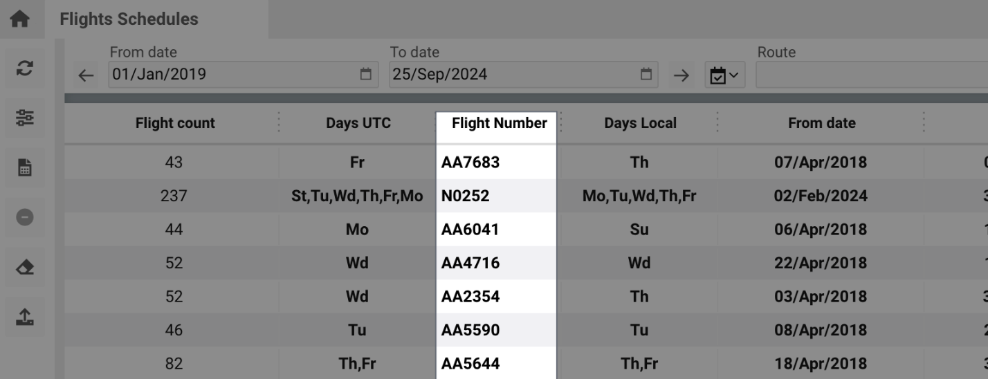Click the From date text field
This screenshot has height=379, width=988.
pyautogui.click(x=232, y=75)
